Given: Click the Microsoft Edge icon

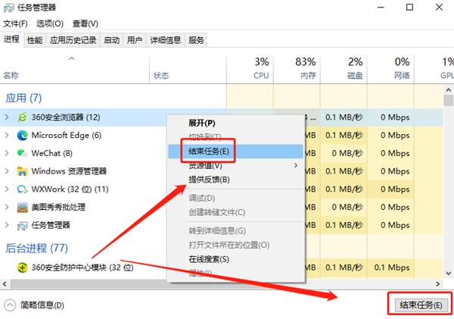Looking at the screenshot, I should (x=22, y=136).
